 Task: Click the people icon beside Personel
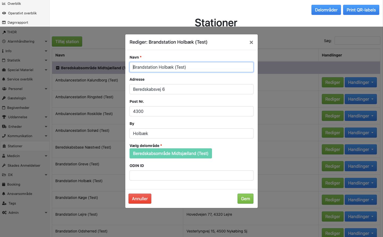[x=4, y=89]
